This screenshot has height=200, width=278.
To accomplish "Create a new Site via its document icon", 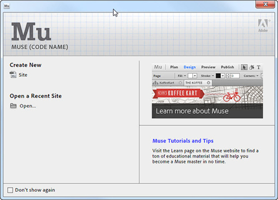I will pyautogui.click(x=13, y=75).
